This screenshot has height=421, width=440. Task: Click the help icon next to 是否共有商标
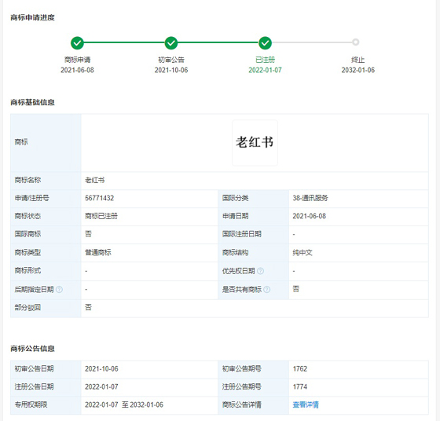point(267,290)
